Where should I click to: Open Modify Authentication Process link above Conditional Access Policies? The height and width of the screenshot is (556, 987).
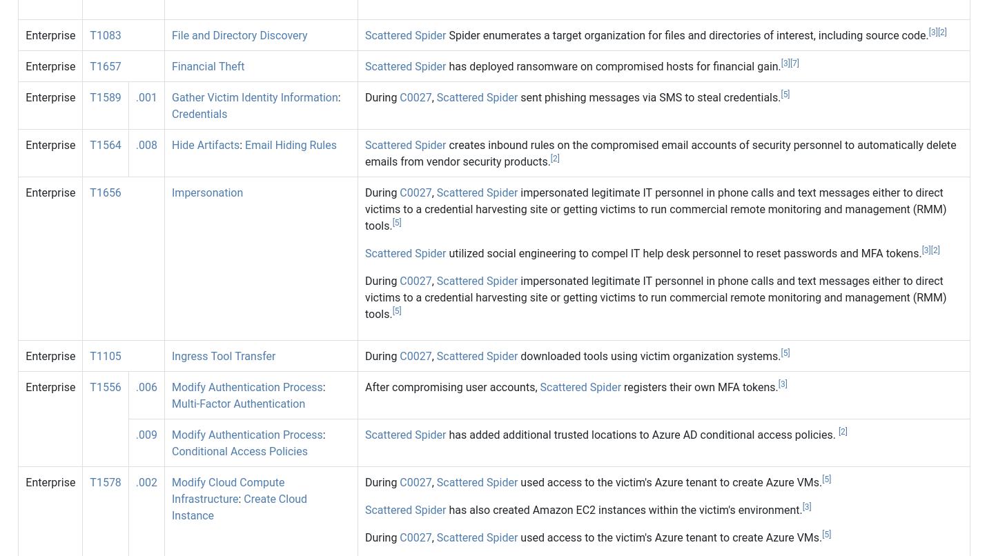click(x=247, y=435)
